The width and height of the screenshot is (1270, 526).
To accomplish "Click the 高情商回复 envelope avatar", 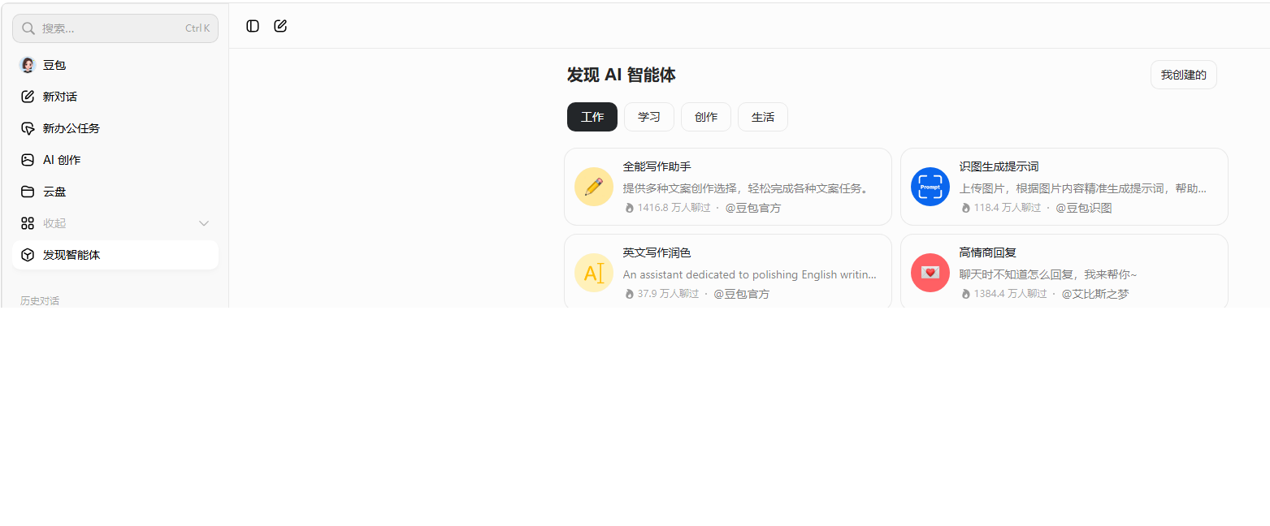I will (x=930, y=273).
